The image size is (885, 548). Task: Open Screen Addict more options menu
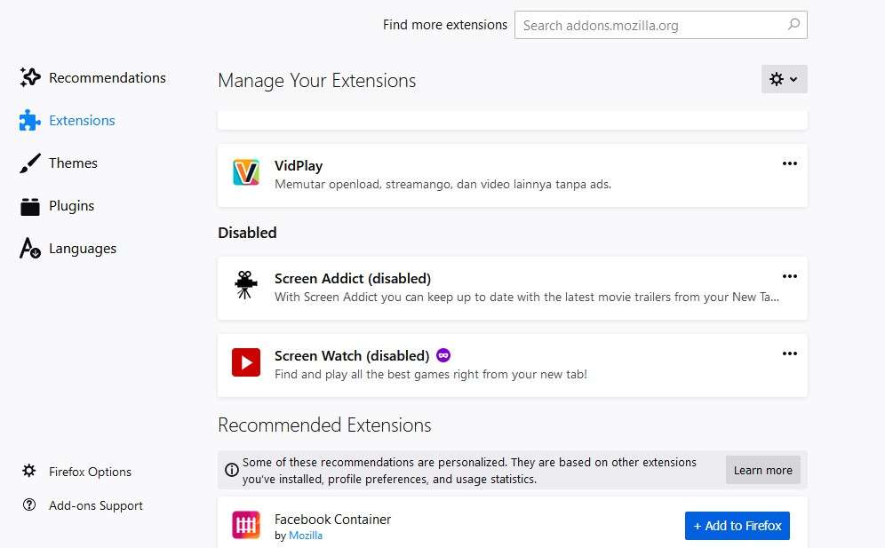pos(790,276)
